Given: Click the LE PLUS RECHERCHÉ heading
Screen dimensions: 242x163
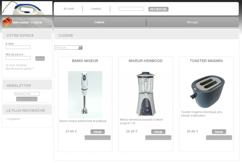Looking at the screenshot, I should [x=26, y=110].
